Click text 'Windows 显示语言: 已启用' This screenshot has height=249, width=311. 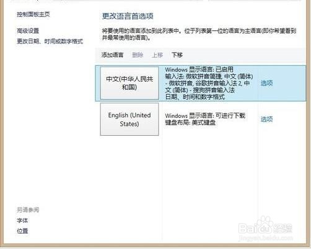coord(199,69)
